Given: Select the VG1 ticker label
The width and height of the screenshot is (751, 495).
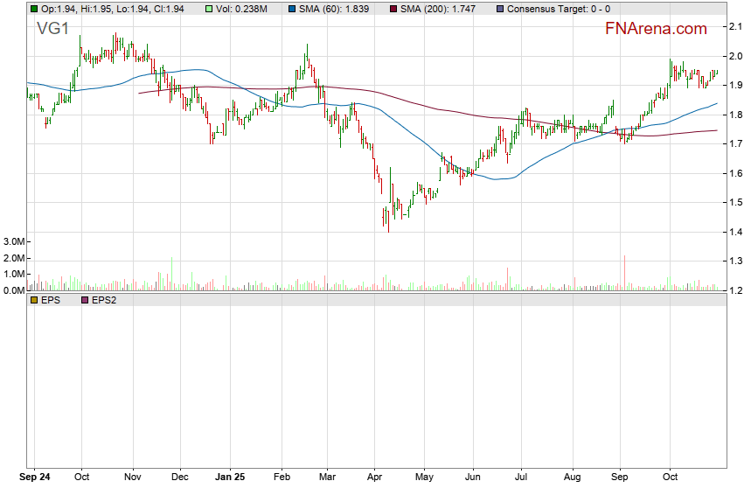Looking at the screenshot, I should 52,29.
